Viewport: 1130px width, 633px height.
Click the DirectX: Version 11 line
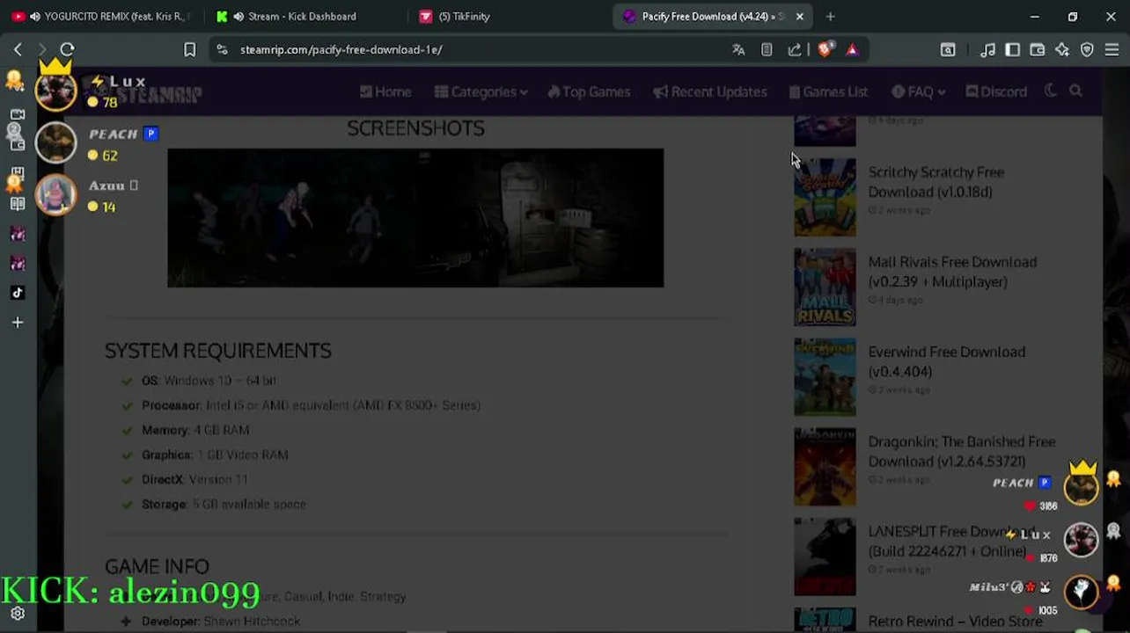point(194,479)
